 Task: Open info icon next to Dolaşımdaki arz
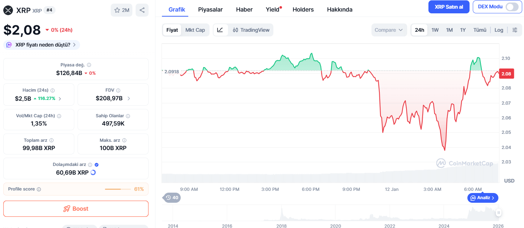point(90,165)
